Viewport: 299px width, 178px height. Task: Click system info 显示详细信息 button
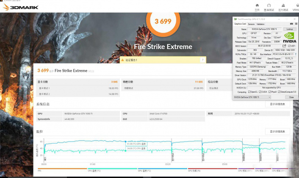coord(277,104)
